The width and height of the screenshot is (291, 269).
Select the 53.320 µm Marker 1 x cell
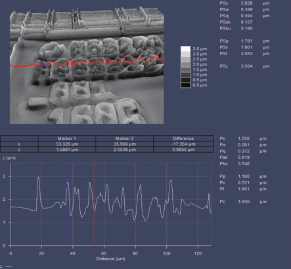click(67, 144)
